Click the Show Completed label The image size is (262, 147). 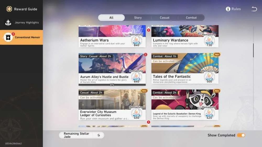coord(221,135)
